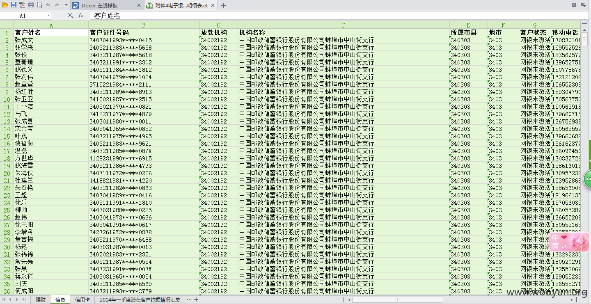The height and width of the screenshot is (304, 591).
Task: Select ID cell 4418821981*****4220
Action: 144,181
